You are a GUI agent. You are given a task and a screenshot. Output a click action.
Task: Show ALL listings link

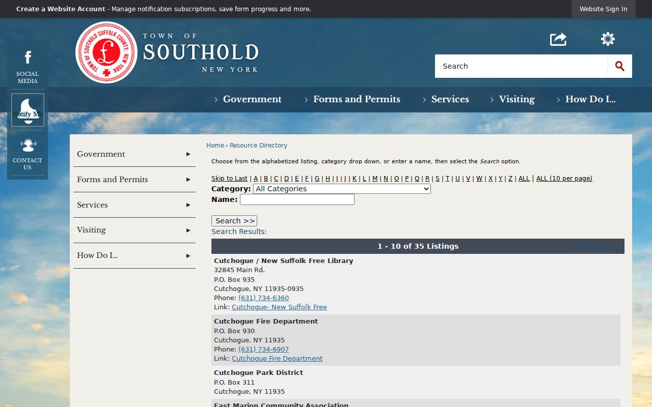524,179
